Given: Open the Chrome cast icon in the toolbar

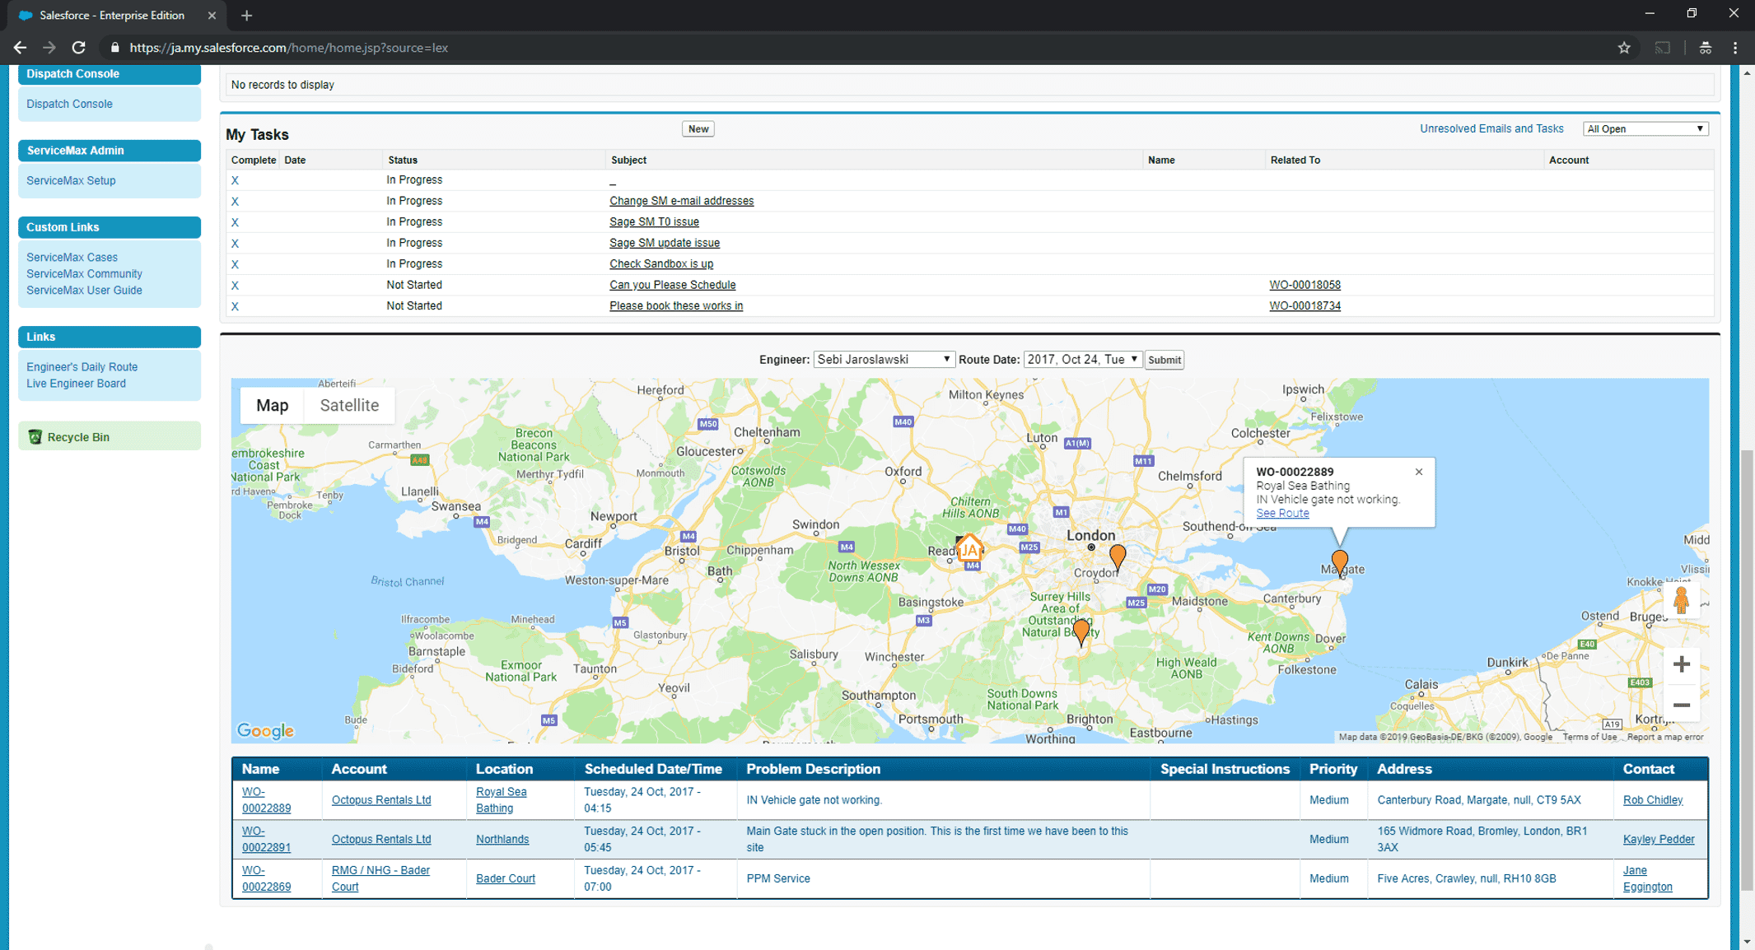Looking at the screenshot, I should (1664, 47).
